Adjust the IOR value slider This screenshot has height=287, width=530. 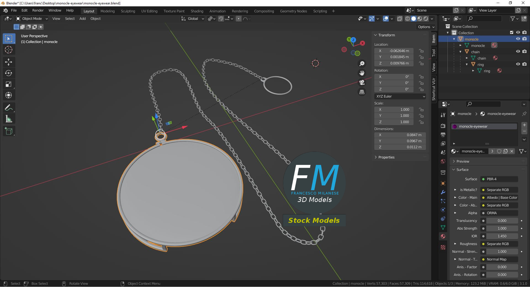tap(502, 236)
